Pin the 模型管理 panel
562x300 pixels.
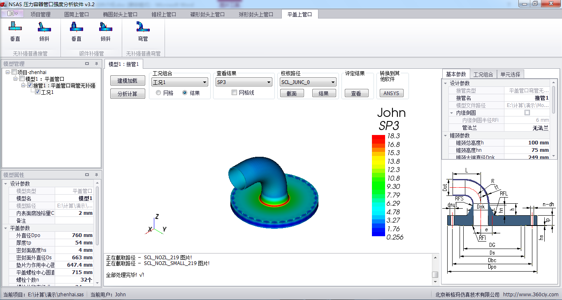click(x=96, y=64)
